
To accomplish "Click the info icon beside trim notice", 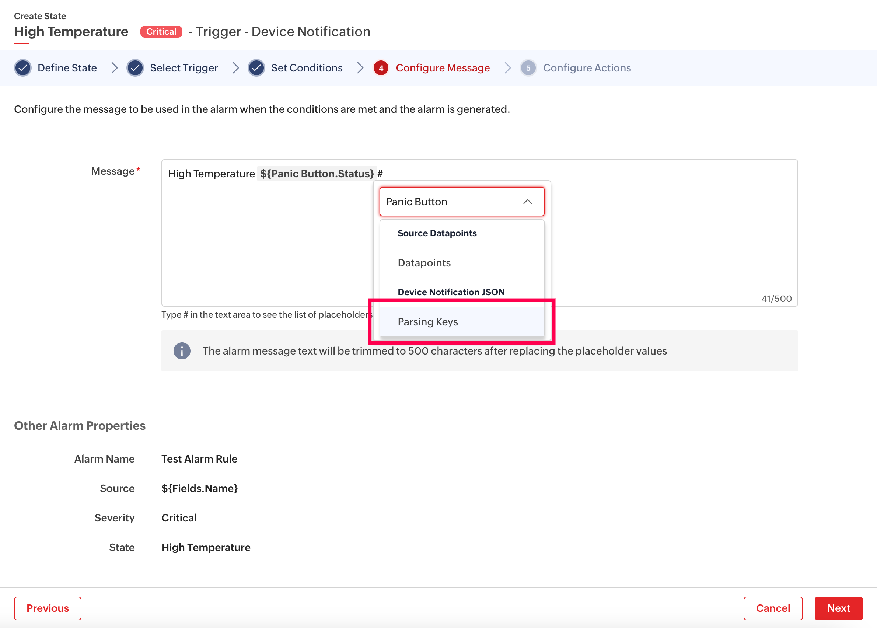I will click(182, 351).
